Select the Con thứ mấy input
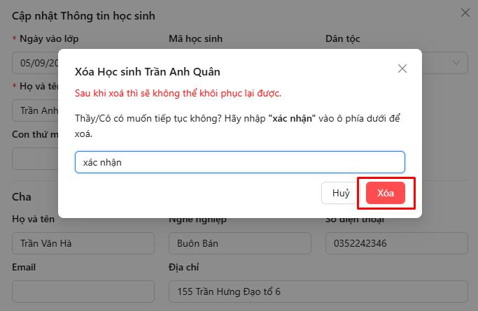 tap(35, 158)
